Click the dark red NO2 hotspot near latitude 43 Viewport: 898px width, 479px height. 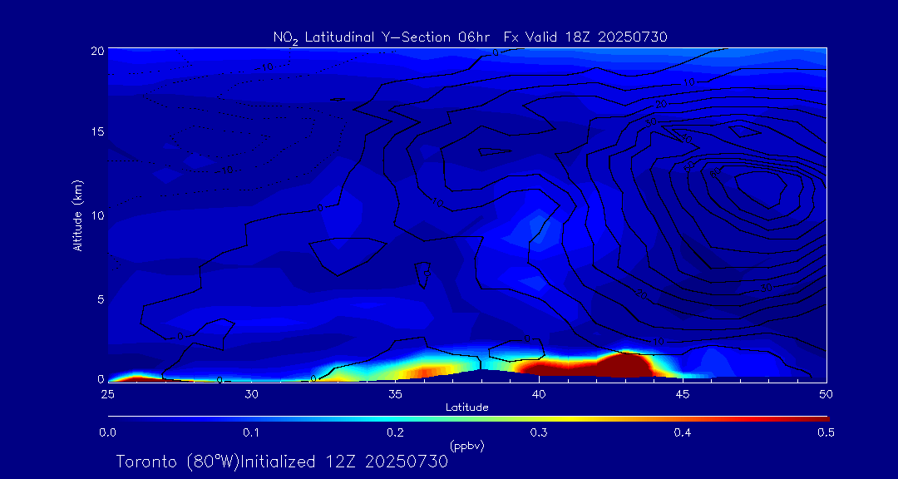624,363
